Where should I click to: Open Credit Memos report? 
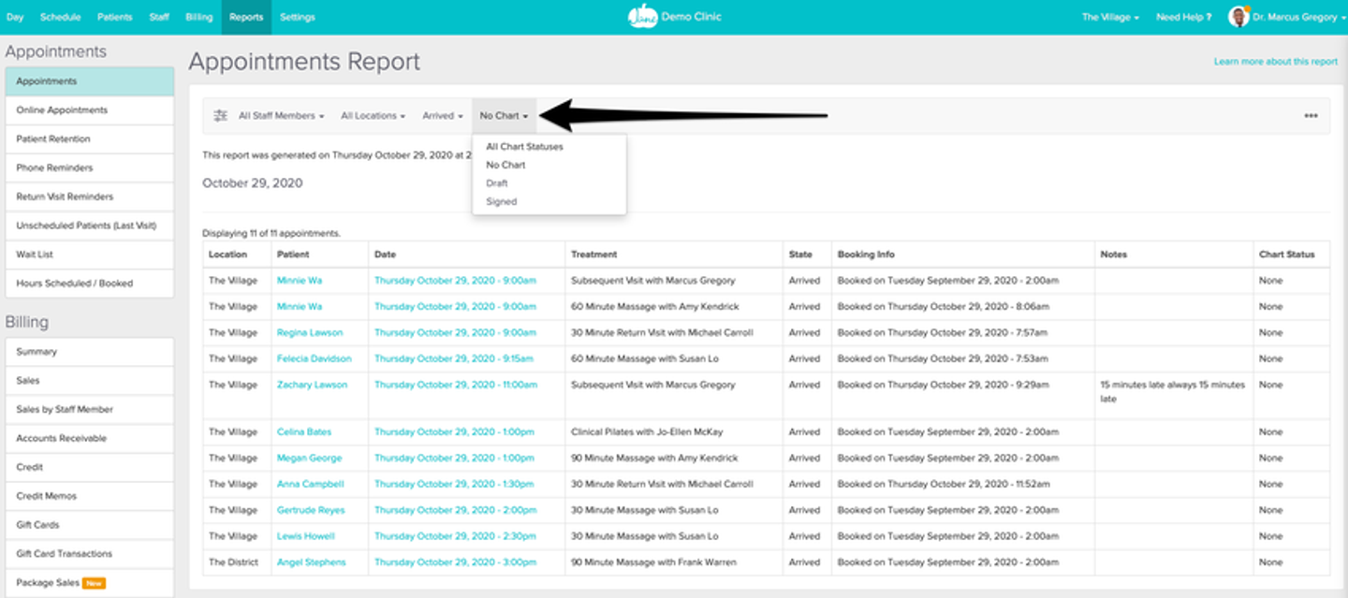tap(90, 496)
